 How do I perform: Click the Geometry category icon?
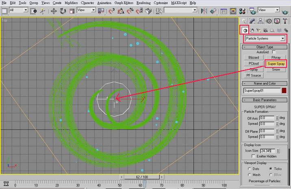click(245, 30)
